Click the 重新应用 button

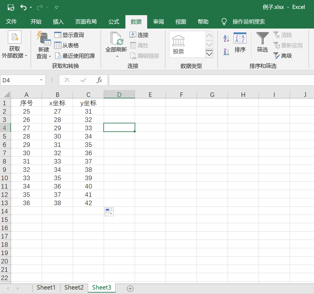288,45
